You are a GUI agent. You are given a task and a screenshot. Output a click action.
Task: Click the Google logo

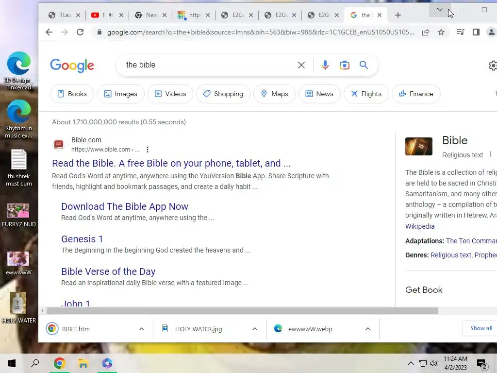pyautogui.click(x=72, y=66)
